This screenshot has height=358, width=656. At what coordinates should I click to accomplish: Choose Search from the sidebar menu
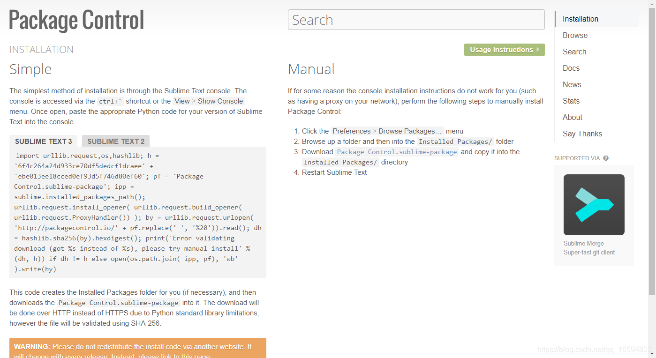[574, 52]
